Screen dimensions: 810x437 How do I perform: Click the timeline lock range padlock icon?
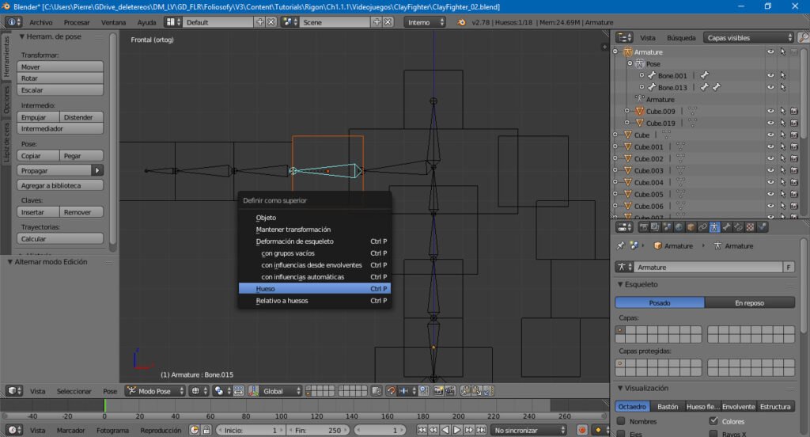tap(206, 431)
